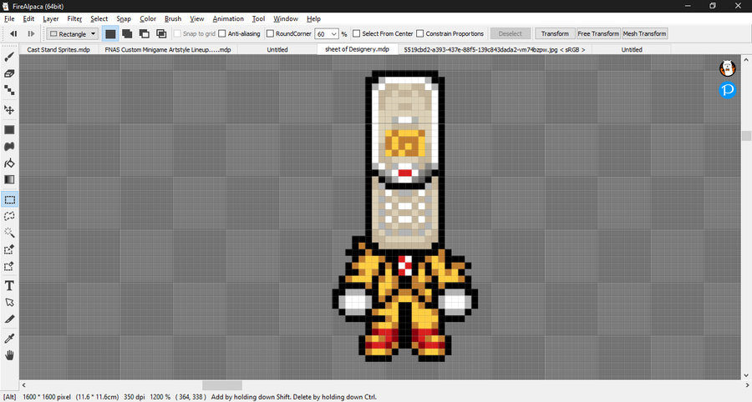Switch to sheet of Designery.mdp tab
Viewport: 752px width, 402px height.
358,49
